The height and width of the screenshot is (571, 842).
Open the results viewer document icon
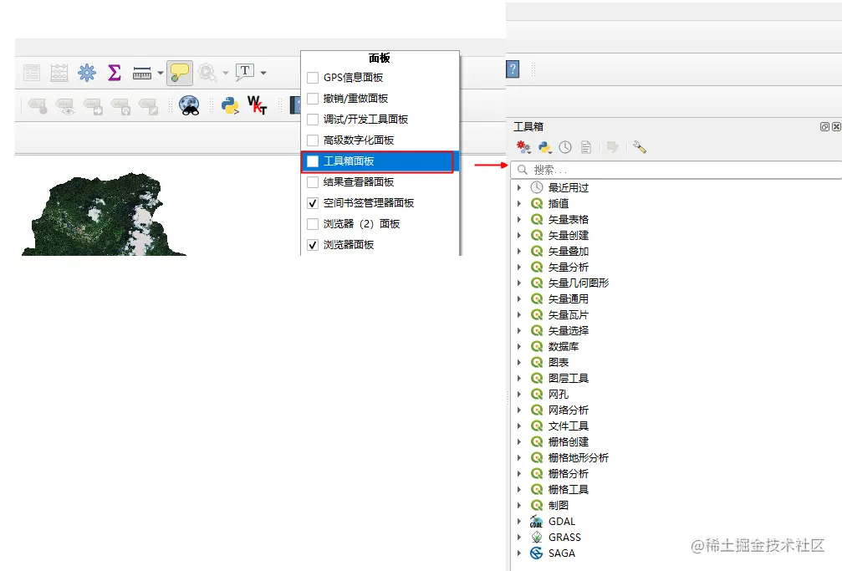pyautogui.click(x=586, y=147)
